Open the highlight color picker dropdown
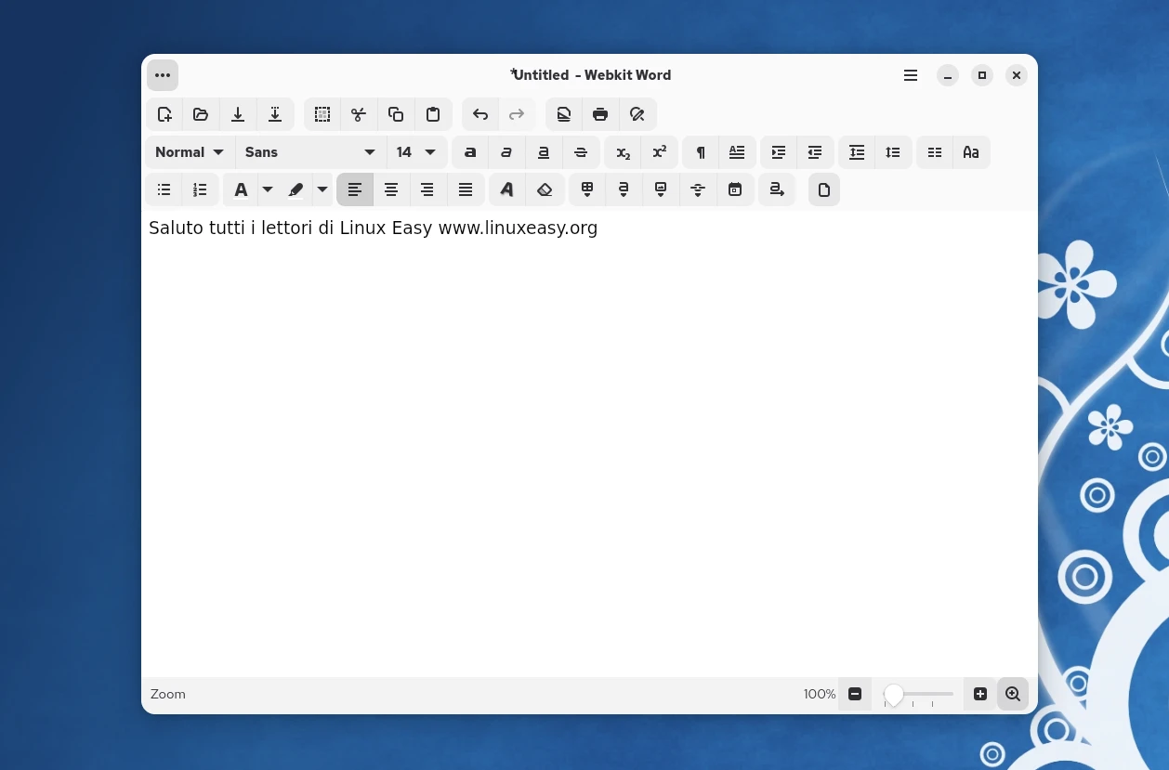 (x=322, y=189)
